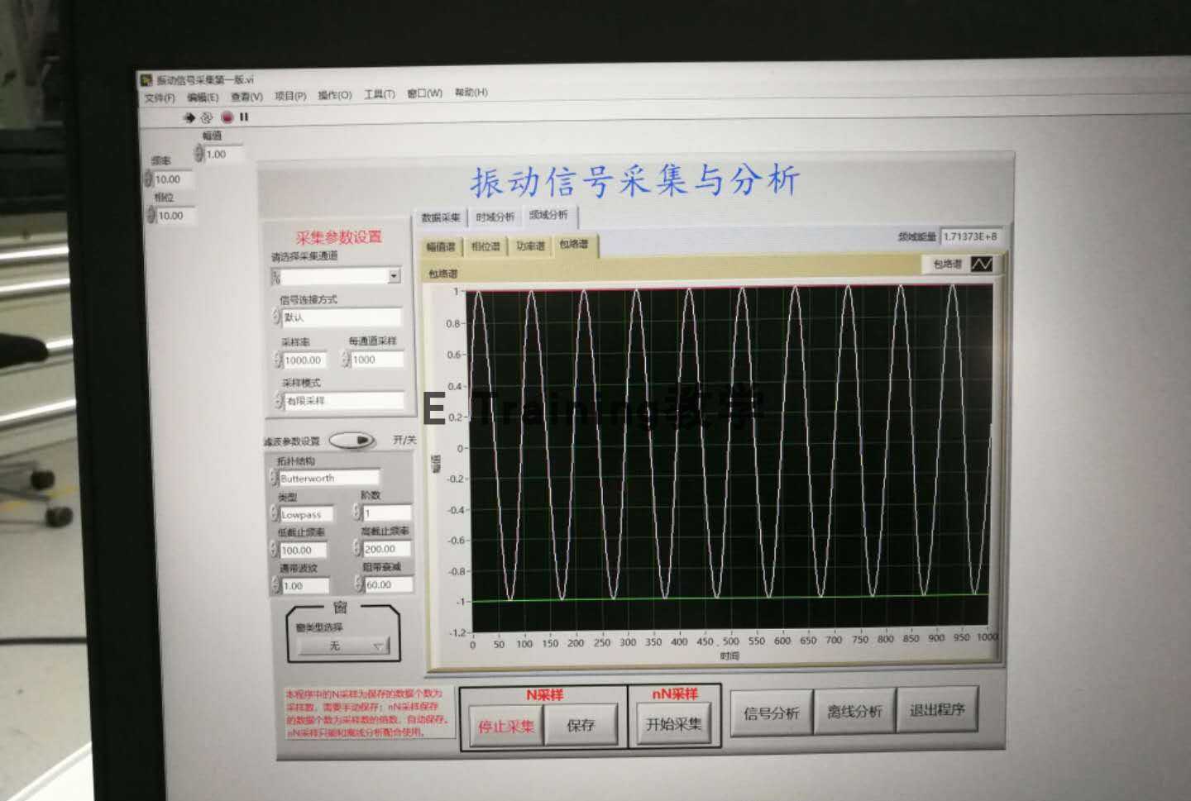Open the 窗口(W) menu
Image resolution: width=1191 pixels, height=801 pixels.
tap(424, 93)
